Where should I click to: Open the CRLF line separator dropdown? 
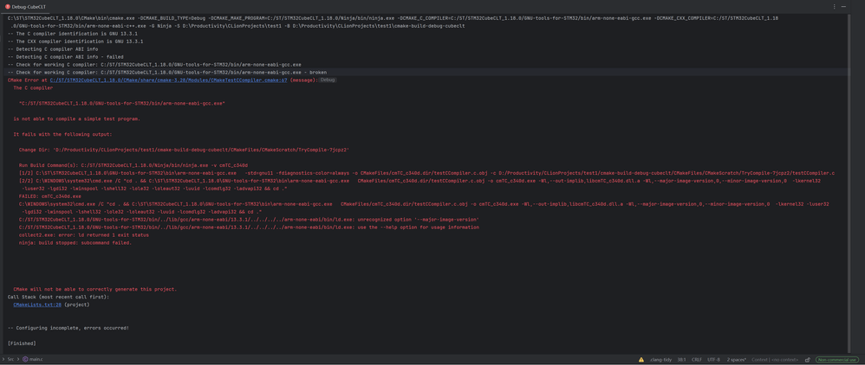point(696,359)
